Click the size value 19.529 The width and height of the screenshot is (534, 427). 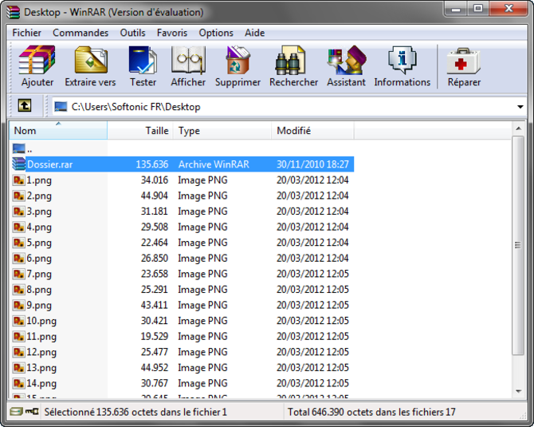(155, 336)
